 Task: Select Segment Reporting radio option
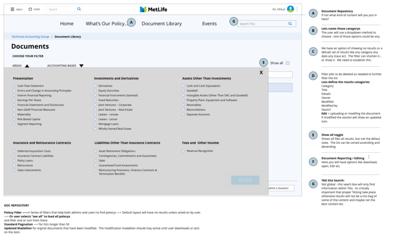(x=14, y=124)
